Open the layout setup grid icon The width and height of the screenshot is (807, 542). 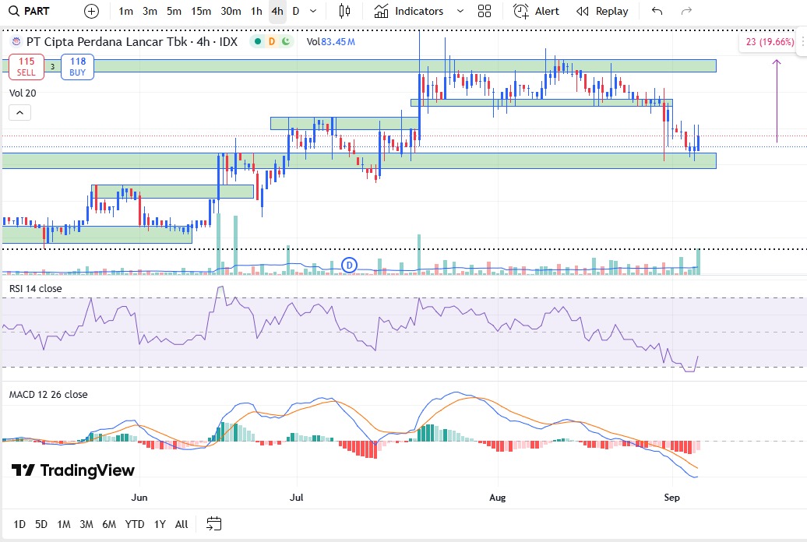point(485,11)
